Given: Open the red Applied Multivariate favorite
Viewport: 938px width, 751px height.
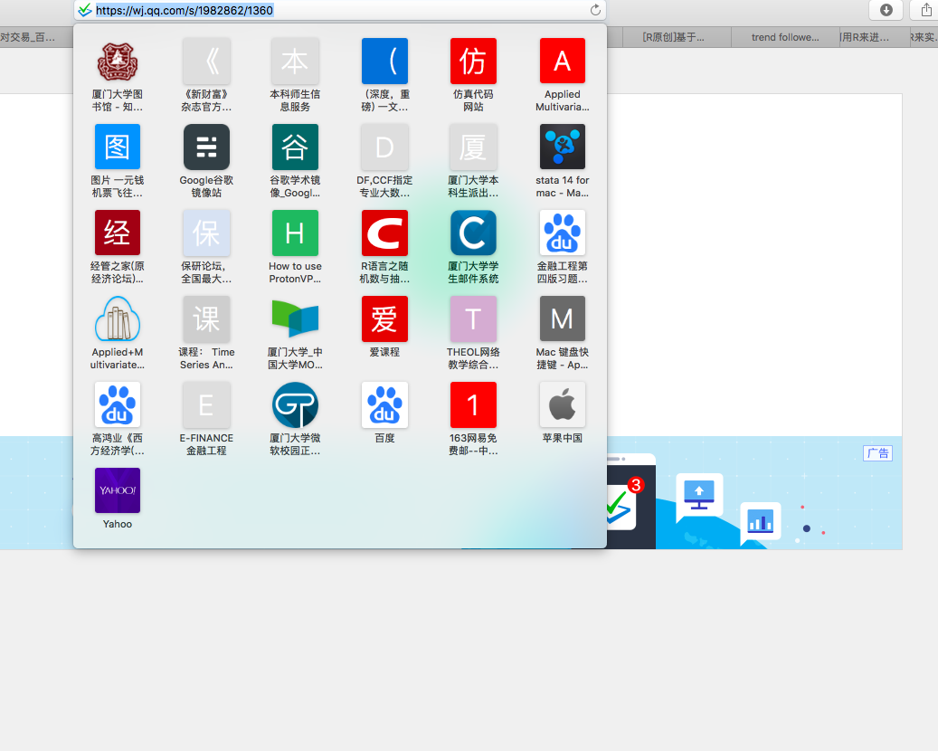Looking at the screenshot, I should [563, 74].
